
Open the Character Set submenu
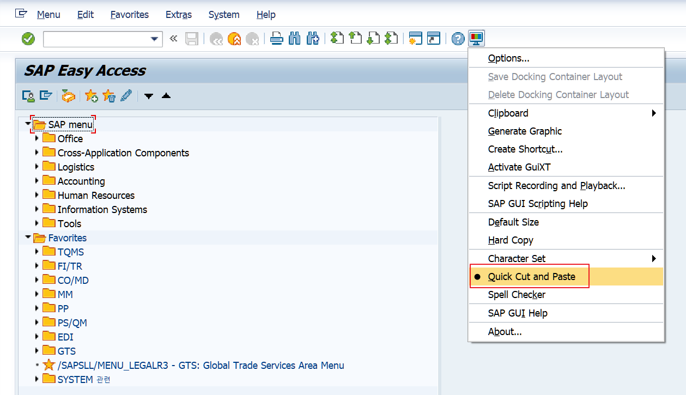click(566, 259)
